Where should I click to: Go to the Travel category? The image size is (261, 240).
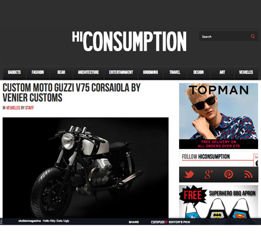coord(175,72)
